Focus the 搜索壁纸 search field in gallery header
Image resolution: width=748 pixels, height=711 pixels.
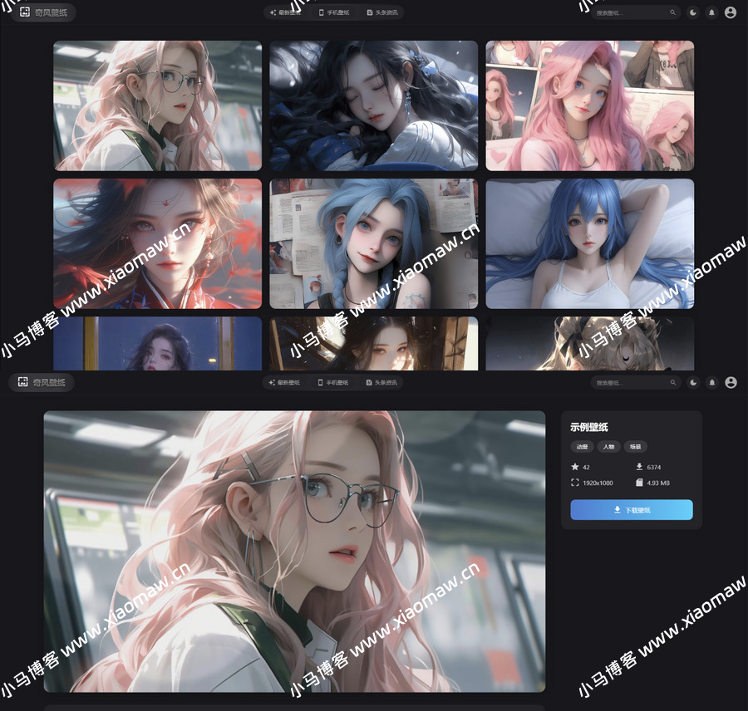pyautogui.click(x=630, y=12)
